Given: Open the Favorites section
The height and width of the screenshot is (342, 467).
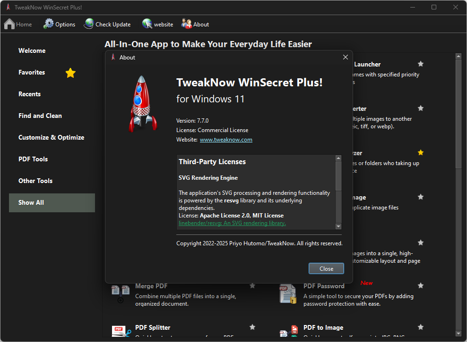Looking at the screenshot, I should click(32, 72).
